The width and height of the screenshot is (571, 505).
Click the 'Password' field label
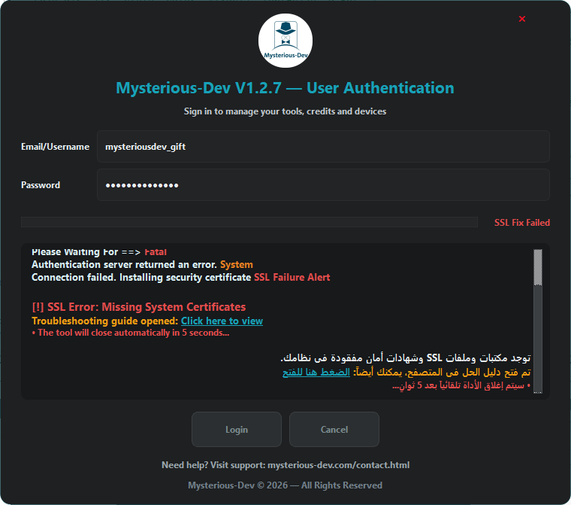coord(41,185)
